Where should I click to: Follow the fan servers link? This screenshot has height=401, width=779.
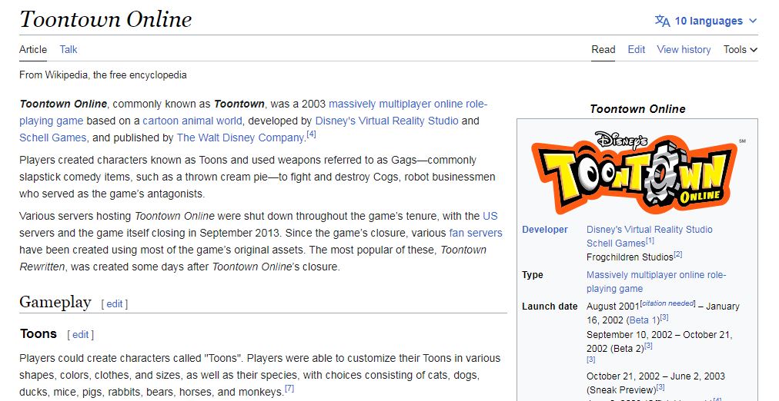[476, 233]
